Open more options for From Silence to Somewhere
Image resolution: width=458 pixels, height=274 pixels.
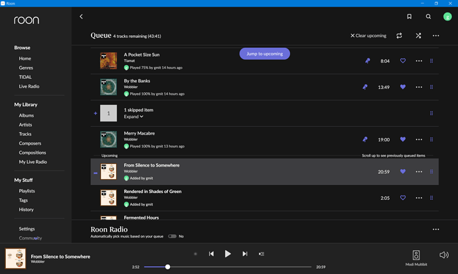(419, 172)
